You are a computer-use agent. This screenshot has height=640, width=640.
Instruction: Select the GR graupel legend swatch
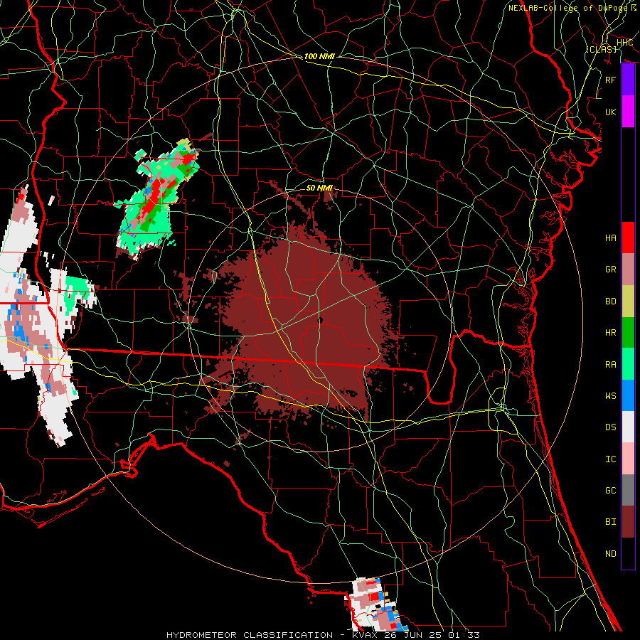628,270
